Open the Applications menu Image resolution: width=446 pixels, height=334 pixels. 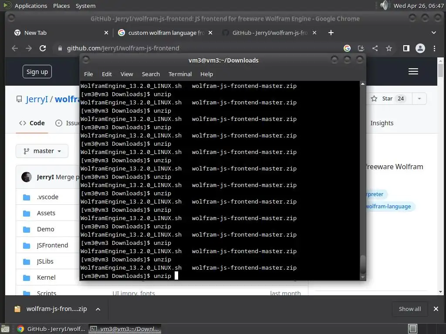pos(31,6)
